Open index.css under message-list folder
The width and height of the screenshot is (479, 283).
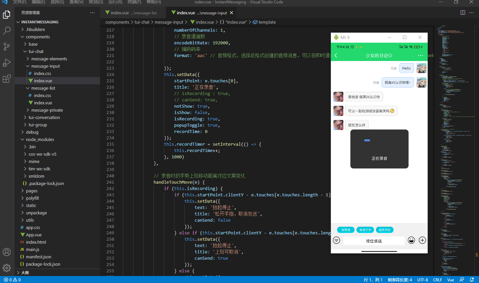[x=57, y=95]
